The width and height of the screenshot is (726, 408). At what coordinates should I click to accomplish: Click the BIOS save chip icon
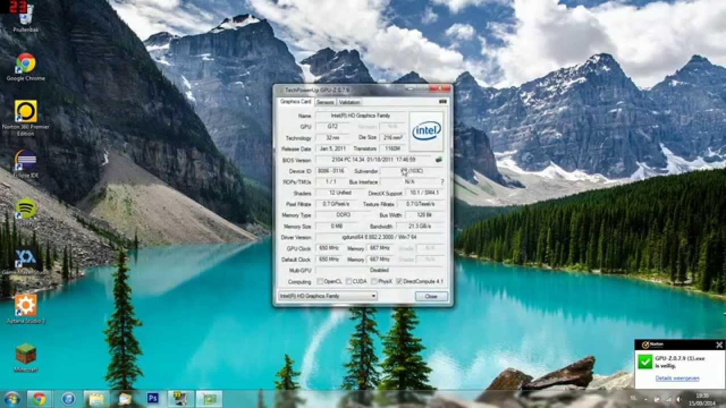pyautogui.click(x=438, y=160)
